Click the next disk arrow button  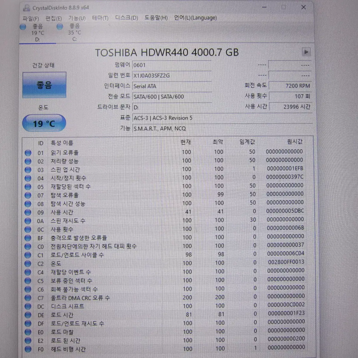pyautogui.click(x=306, y=52)
